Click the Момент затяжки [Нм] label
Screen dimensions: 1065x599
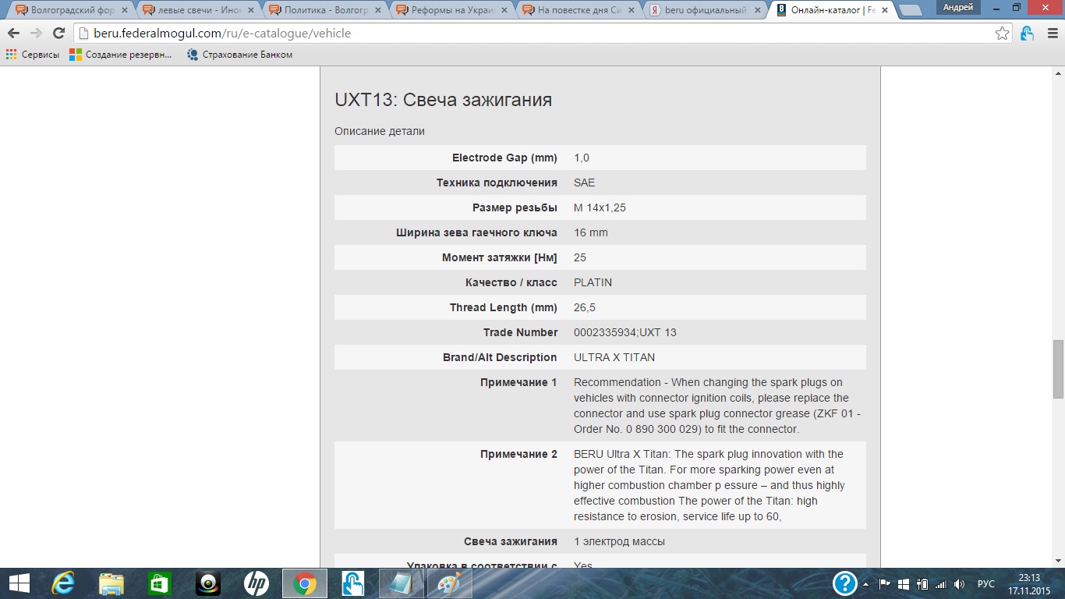(500, 257)
